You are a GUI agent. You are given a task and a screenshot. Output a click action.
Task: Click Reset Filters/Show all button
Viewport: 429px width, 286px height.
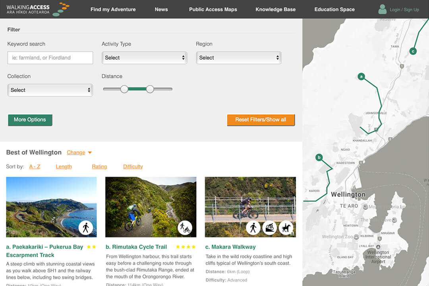pyautogui.click(x=261, y=120)
